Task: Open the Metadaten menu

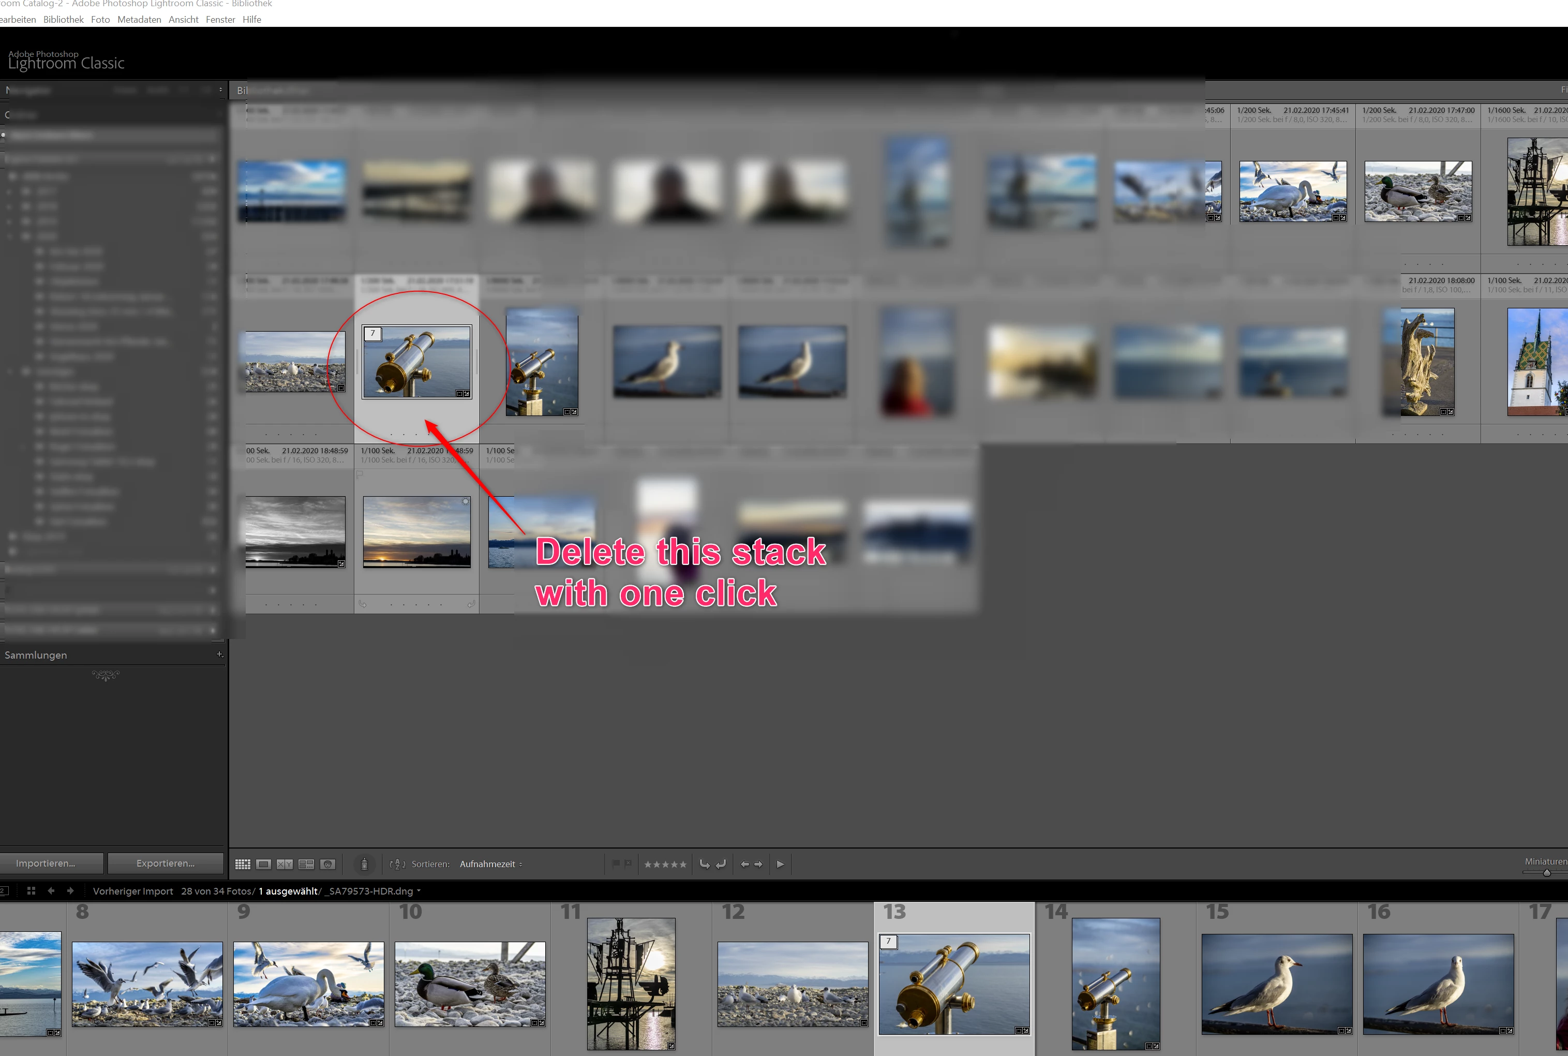Action: coord(139,20)
